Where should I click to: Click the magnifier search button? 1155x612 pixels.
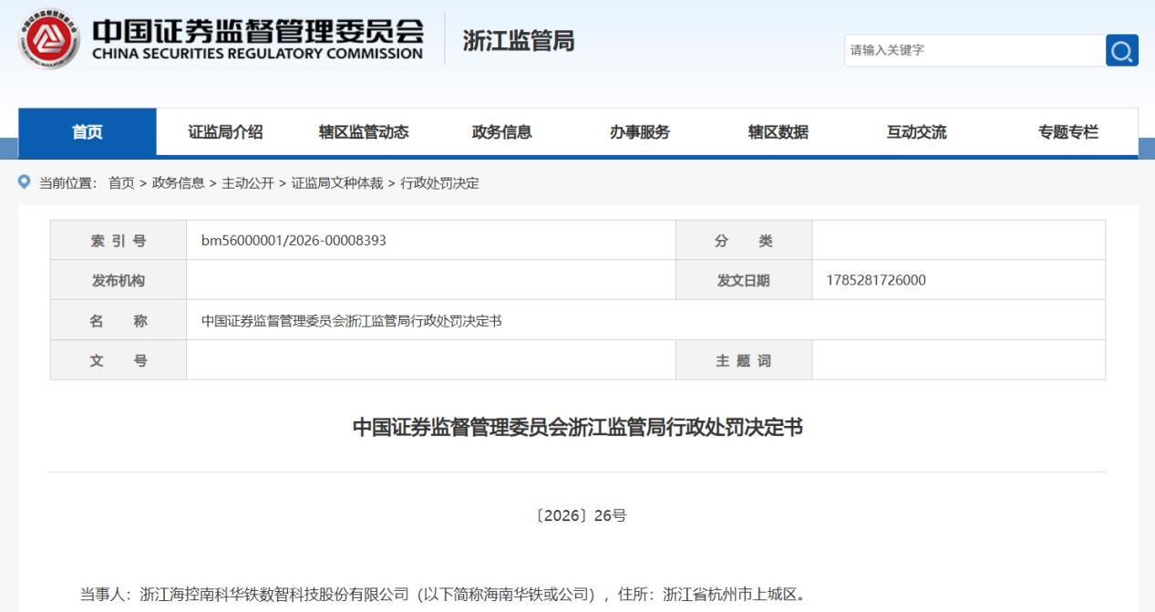point(1122,50)
